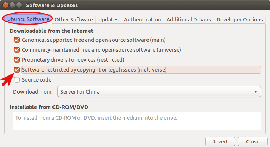This screenshot has width=270, height=147.
Task: Click the Software & Updates title bar
Action: (x=143, y=5)
